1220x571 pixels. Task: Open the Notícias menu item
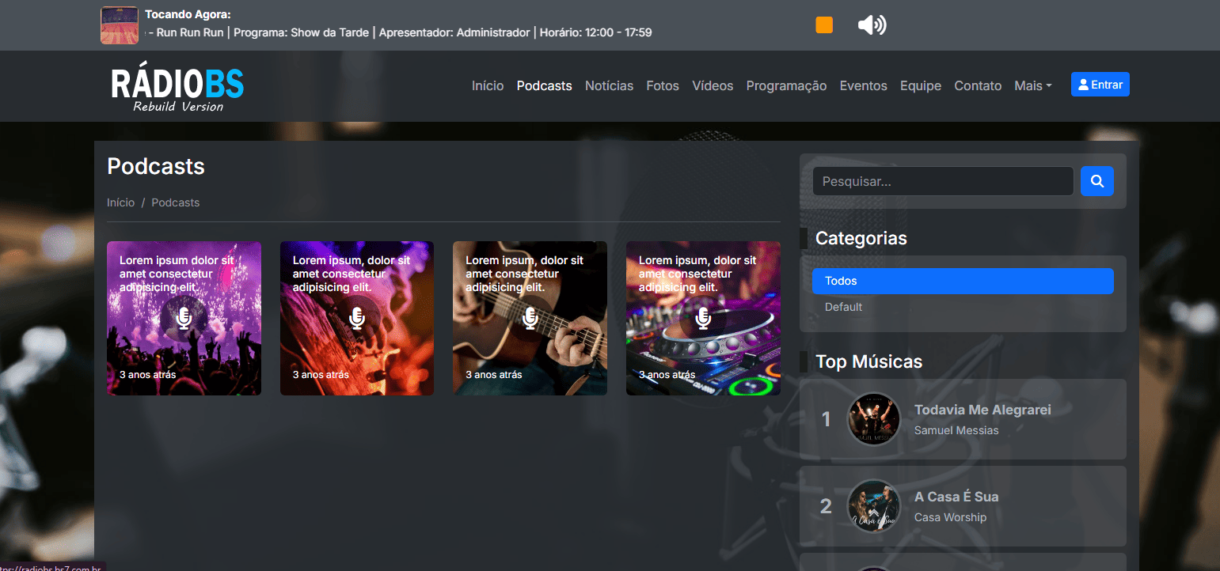(x=609, y=85)
